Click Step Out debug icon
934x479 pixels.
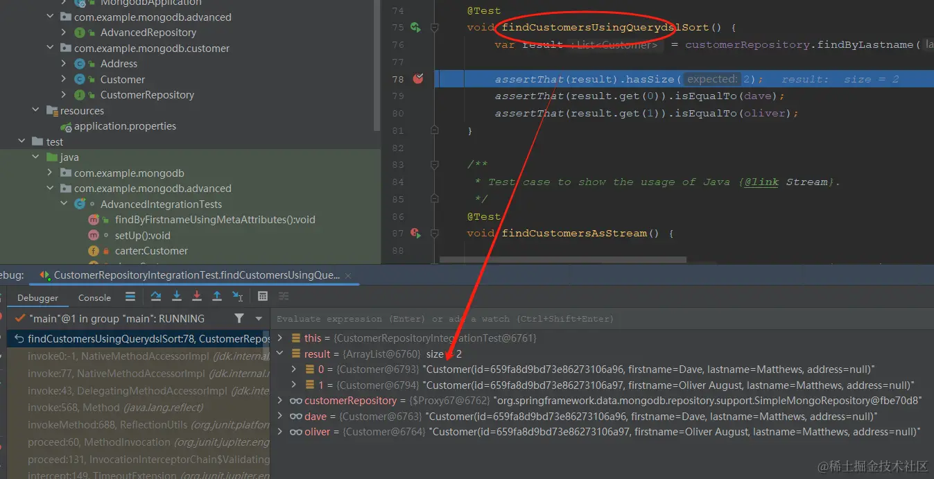(x=217, y=297)
